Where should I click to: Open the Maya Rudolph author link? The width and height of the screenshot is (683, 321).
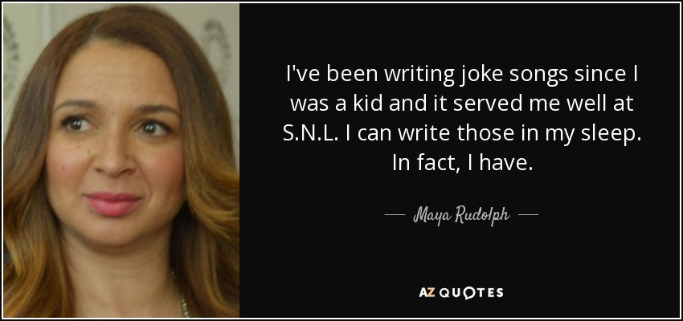[x=461, y=216]
